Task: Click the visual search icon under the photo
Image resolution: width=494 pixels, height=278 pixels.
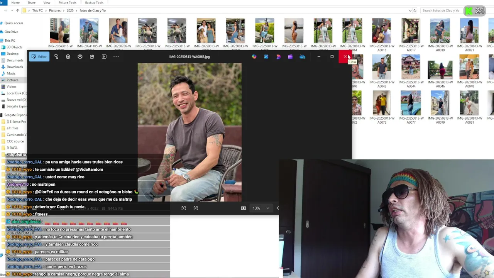Action: pyautogui.click(x=184, y=208)
